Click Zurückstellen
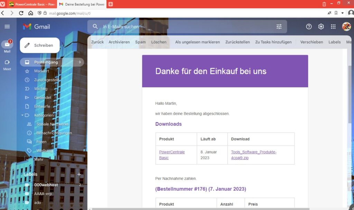 click(x=237, y=42)
